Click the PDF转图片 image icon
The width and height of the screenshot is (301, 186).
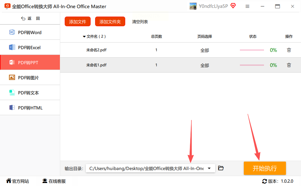[12, 77]
